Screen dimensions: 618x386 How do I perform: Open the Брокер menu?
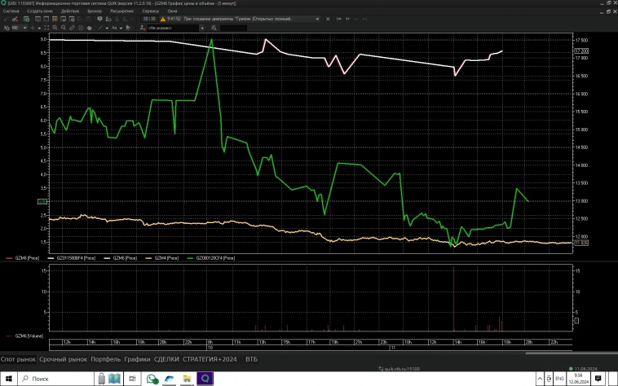pos(95,11)
